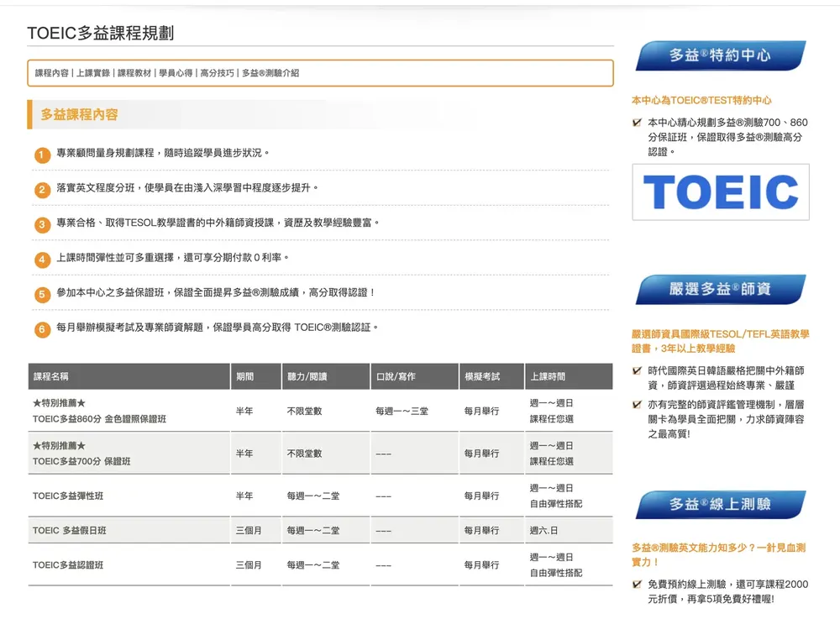Click orange number 1 bullet icon
The image size is (840, 619).
(42, 155)
